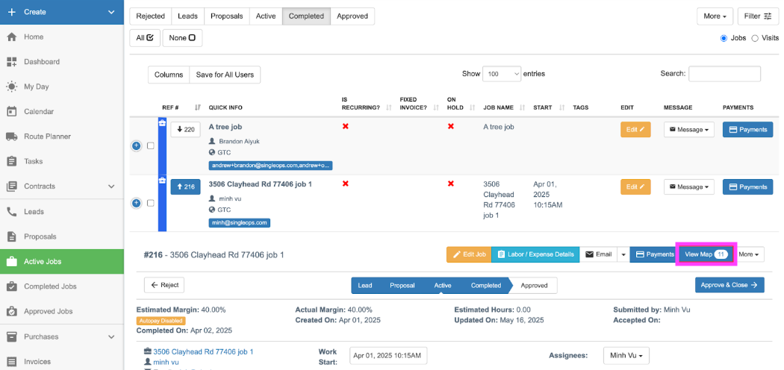
Task: Click the Leads phone icon
Action: click(x=11, y=212)
